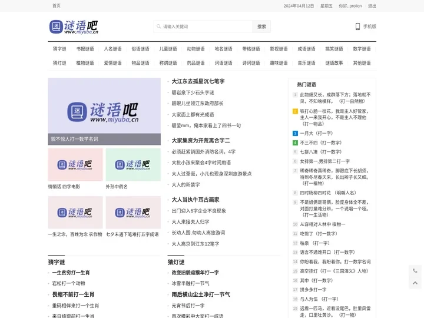
Task: Select 植物谜语 in navigation
Action: point(85,63)
